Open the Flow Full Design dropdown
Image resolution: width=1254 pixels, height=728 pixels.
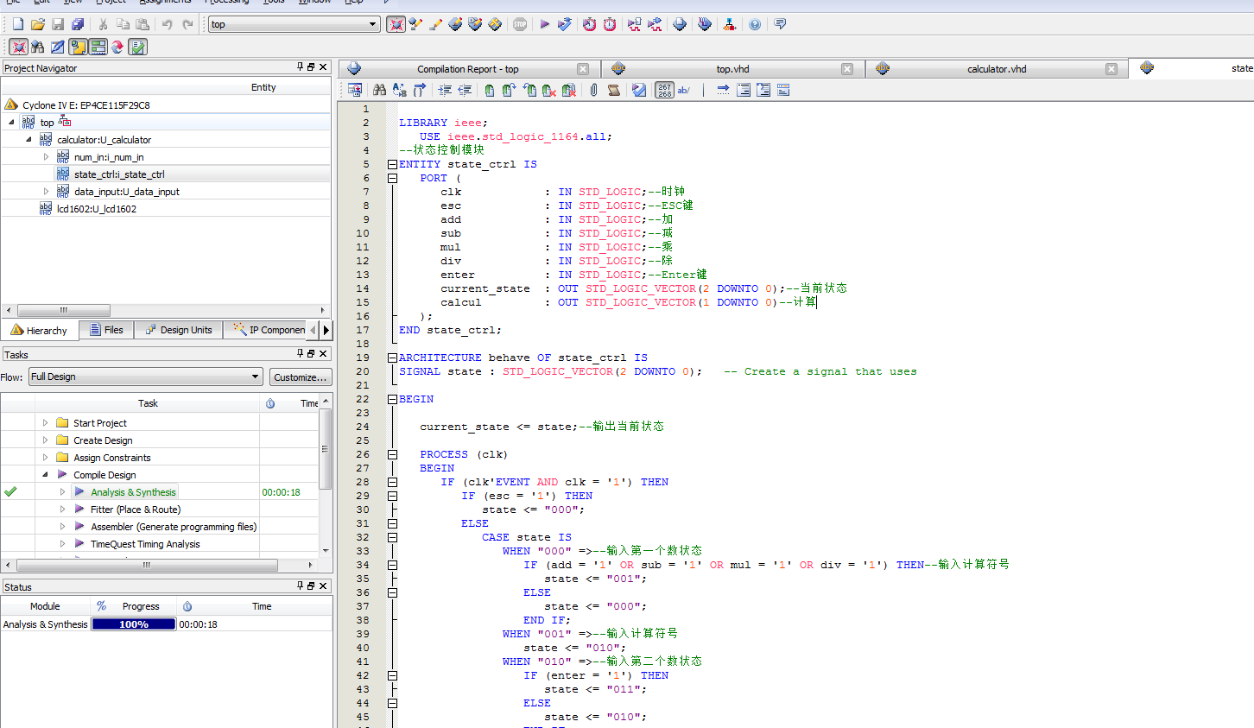255,377
